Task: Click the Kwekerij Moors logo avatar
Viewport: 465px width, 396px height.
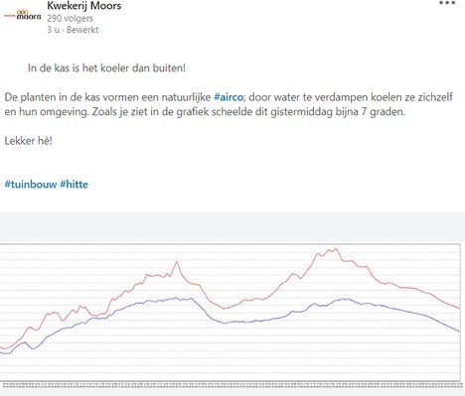Action: (23, 15)
